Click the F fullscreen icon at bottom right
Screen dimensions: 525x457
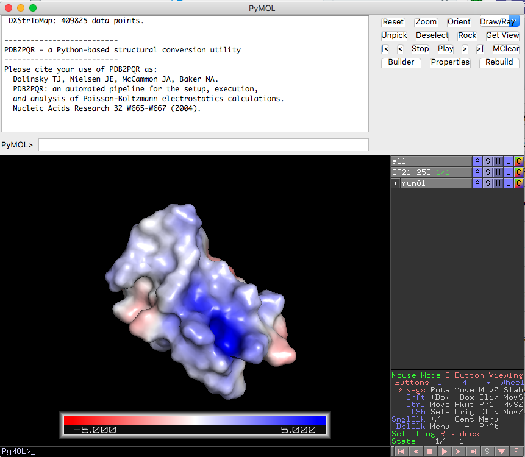click(x=516, y=451)
